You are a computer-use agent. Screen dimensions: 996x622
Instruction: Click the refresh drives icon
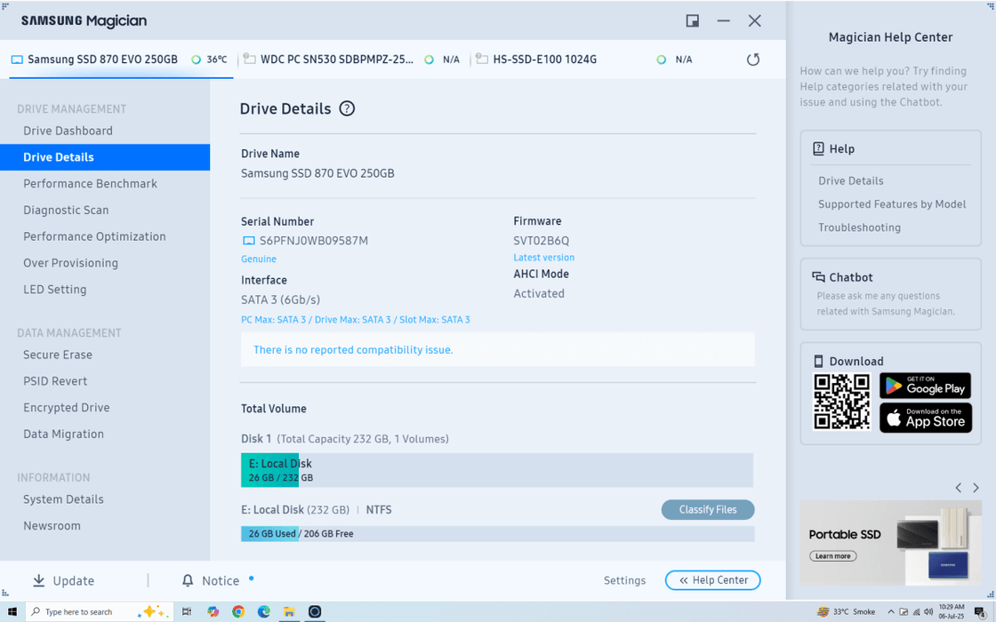pos(753,60)
